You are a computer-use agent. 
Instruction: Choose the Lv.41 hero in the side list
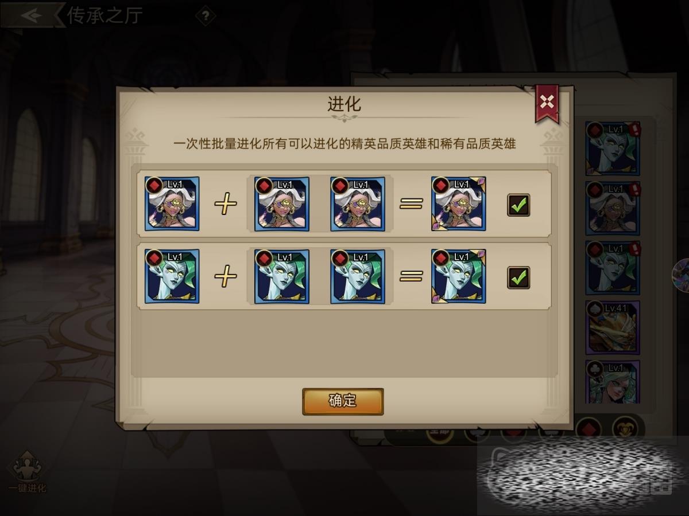click(x=613, y=327)
